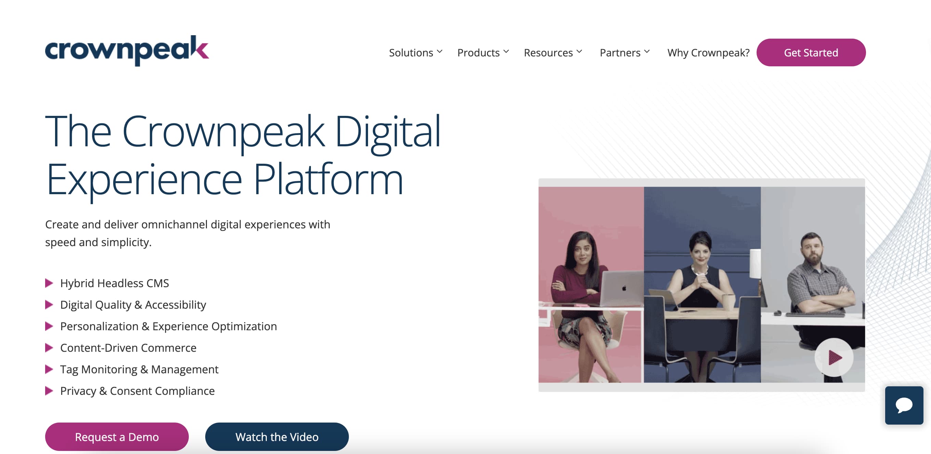
Task: Select Personalization & Experience Optimization text
Action: click(x=168, y=326)
